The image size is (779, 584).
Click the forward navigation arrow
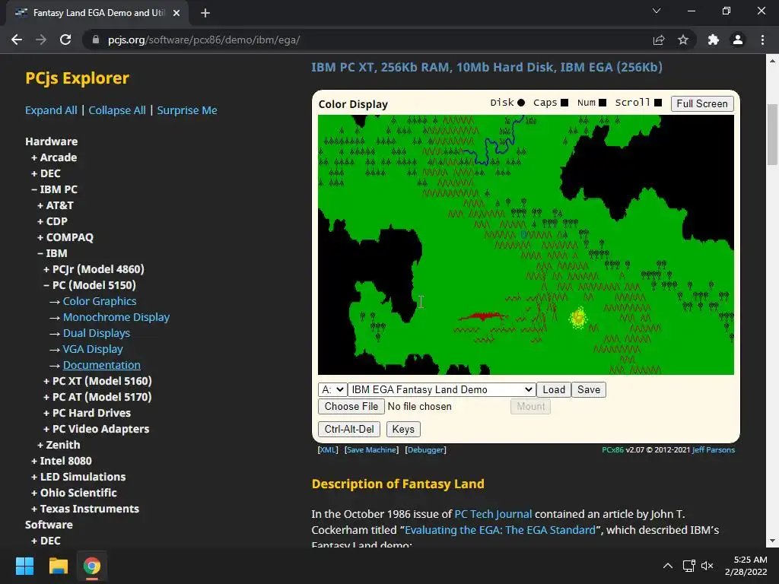[x=41, y=40]
